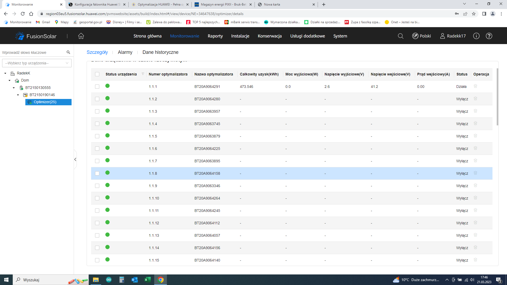Check the box for optimizer 1.1.3
The height and width of the screenshot is (285, 507).
click(x=97, y=111)
